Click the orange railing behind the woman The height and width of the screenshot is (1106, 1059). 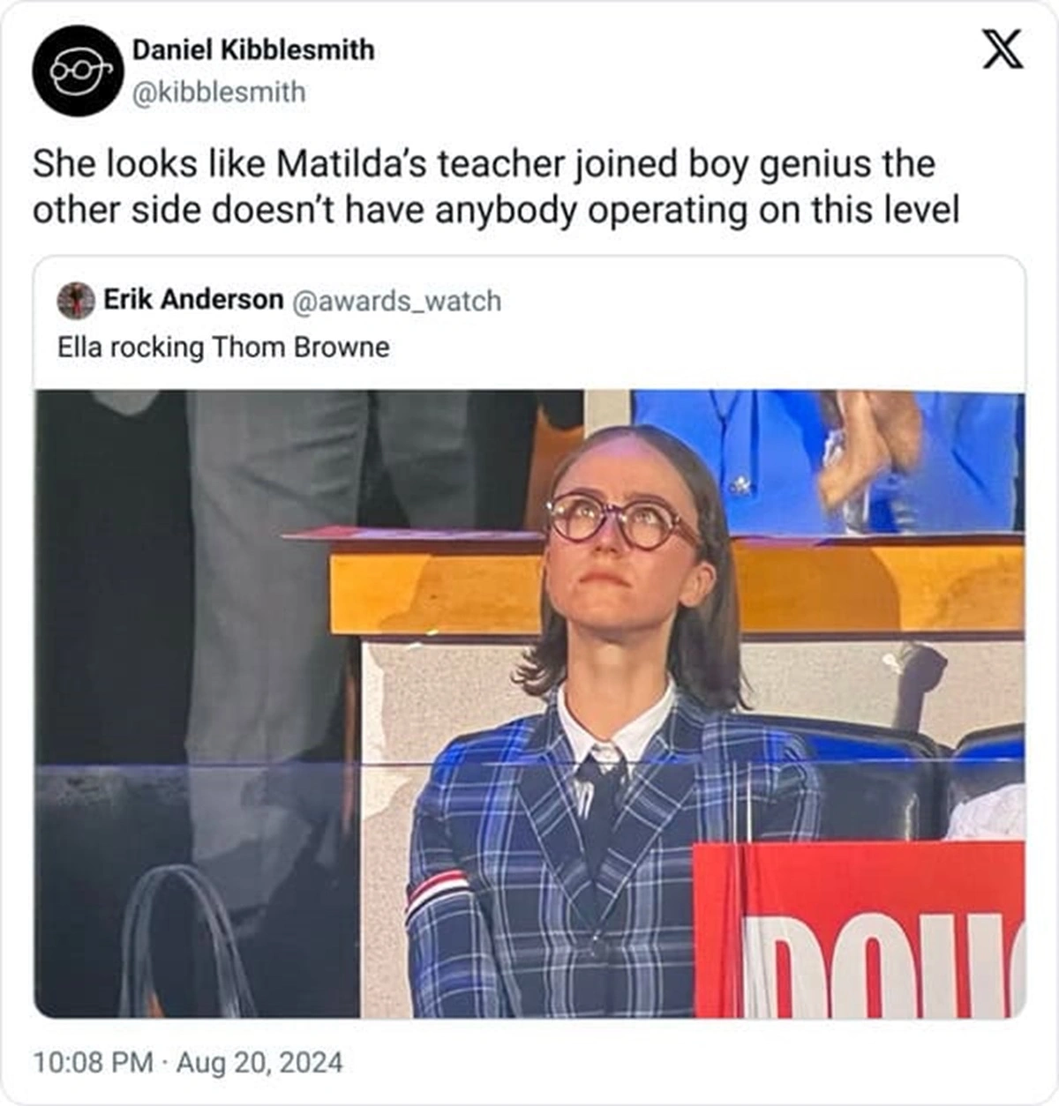(x=677, y=587)
